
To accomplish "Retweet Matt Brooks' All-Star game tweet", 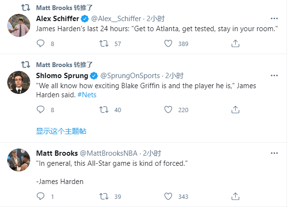I will click(x=103, y=196).
